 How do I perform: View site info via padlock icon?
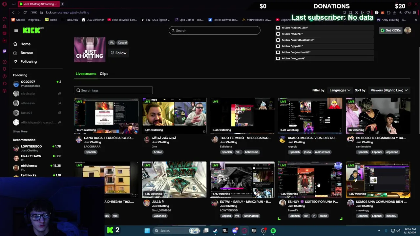pyautogui.click(x=41, y=12)
